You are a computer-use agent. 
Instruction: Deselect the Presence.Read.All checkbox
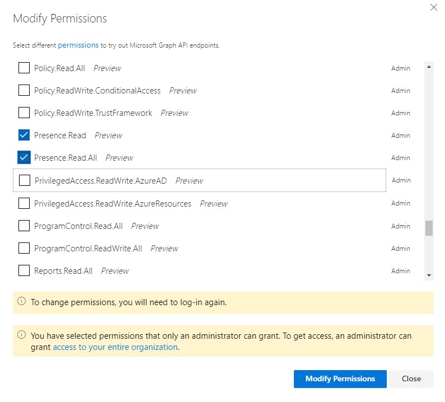[x=24, y=158]
